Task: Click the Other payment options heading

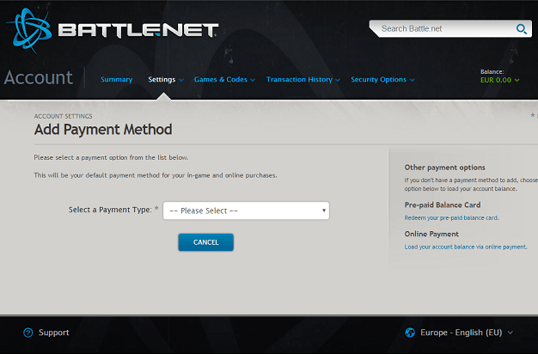Action: point(444,168)
